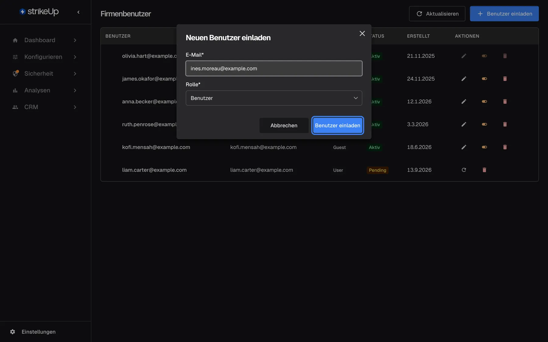This screenshot has height=342, width=548.
Task: Edit the james.okafor user
Action: (464, 79)
